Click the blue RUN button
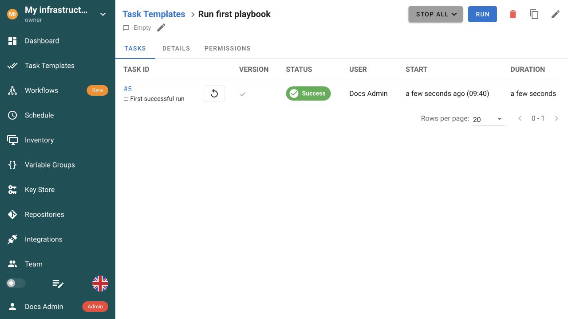568x319 pixels. coord(482,14)
